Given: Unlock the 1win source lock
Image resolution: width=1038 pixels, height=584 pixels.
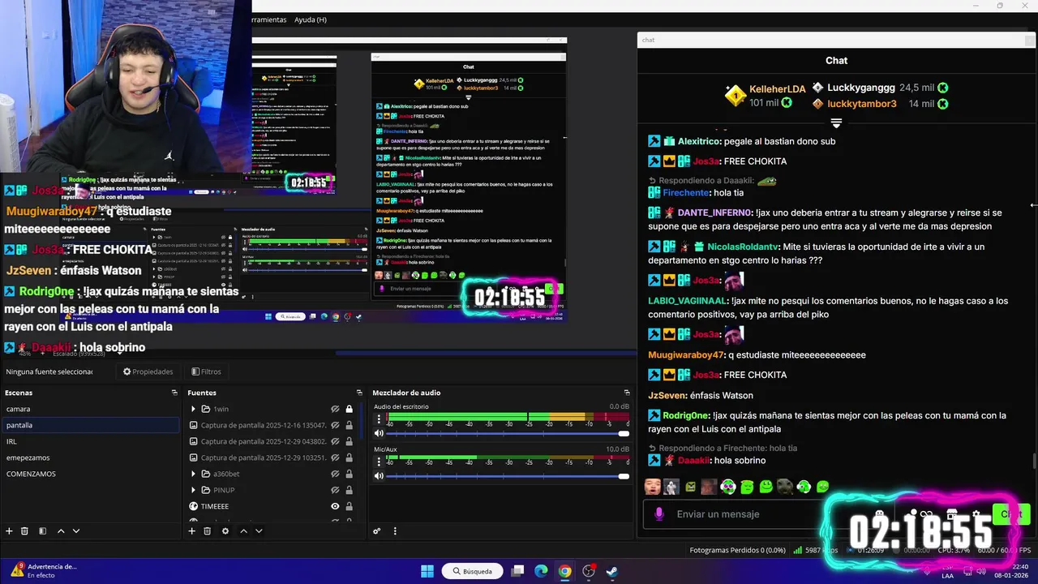Looking at the screenshot, I should click(x=350, y=409).
